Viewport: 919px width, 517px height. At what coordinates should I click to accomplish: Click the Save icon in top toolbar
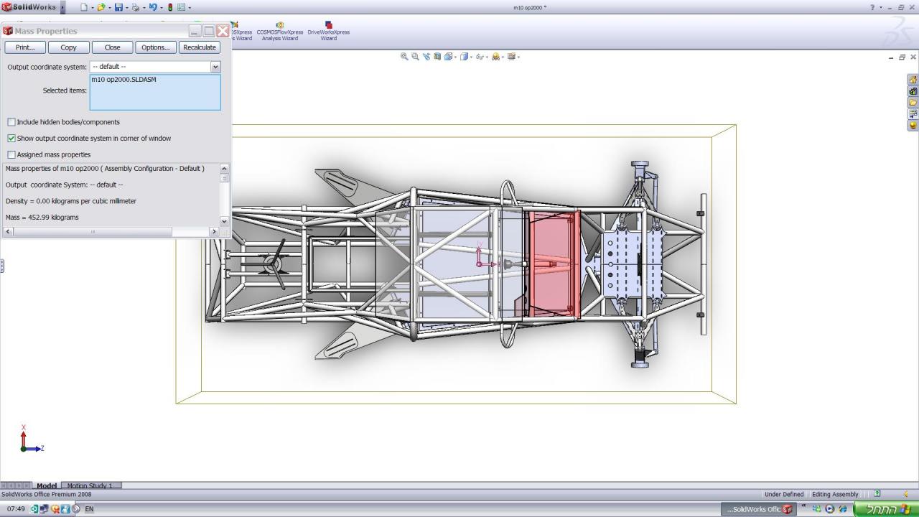[x=118, y=7]
